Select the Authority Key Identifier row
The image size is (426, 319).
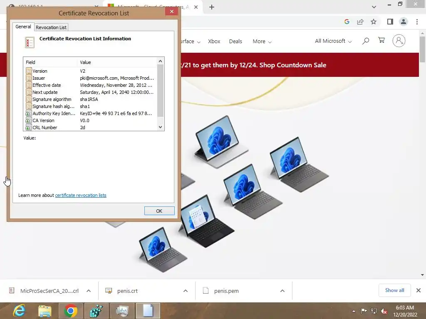91,113
